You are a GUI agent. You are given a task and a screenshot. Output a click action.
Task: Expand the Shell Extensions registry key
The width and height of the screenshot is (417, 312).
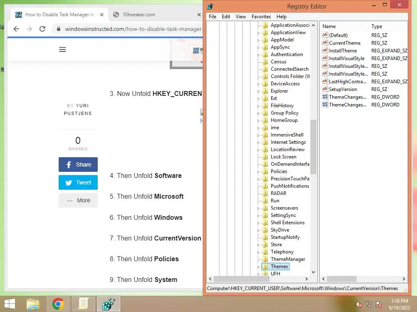click(x=258, y=223)
